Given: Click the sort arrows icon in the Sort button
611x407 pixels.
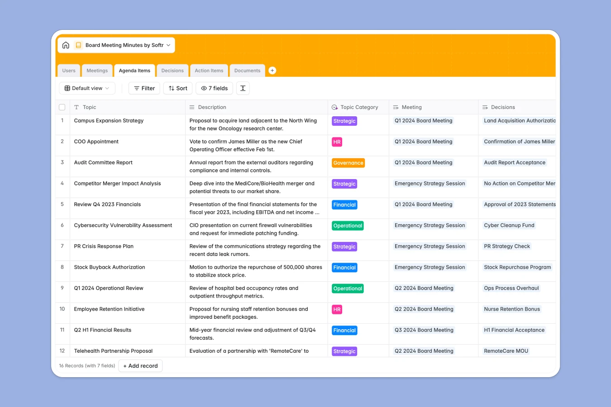Looking at the screenshot, I should pos(171,88).
